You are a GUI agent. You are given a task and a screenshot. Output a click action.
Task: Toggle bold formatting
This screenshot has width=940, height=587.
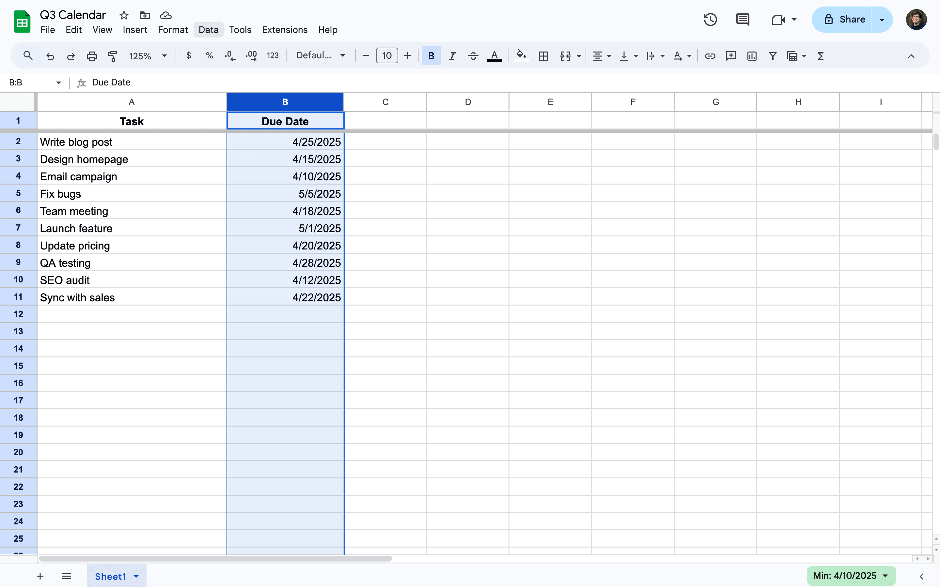click(431, 56)
